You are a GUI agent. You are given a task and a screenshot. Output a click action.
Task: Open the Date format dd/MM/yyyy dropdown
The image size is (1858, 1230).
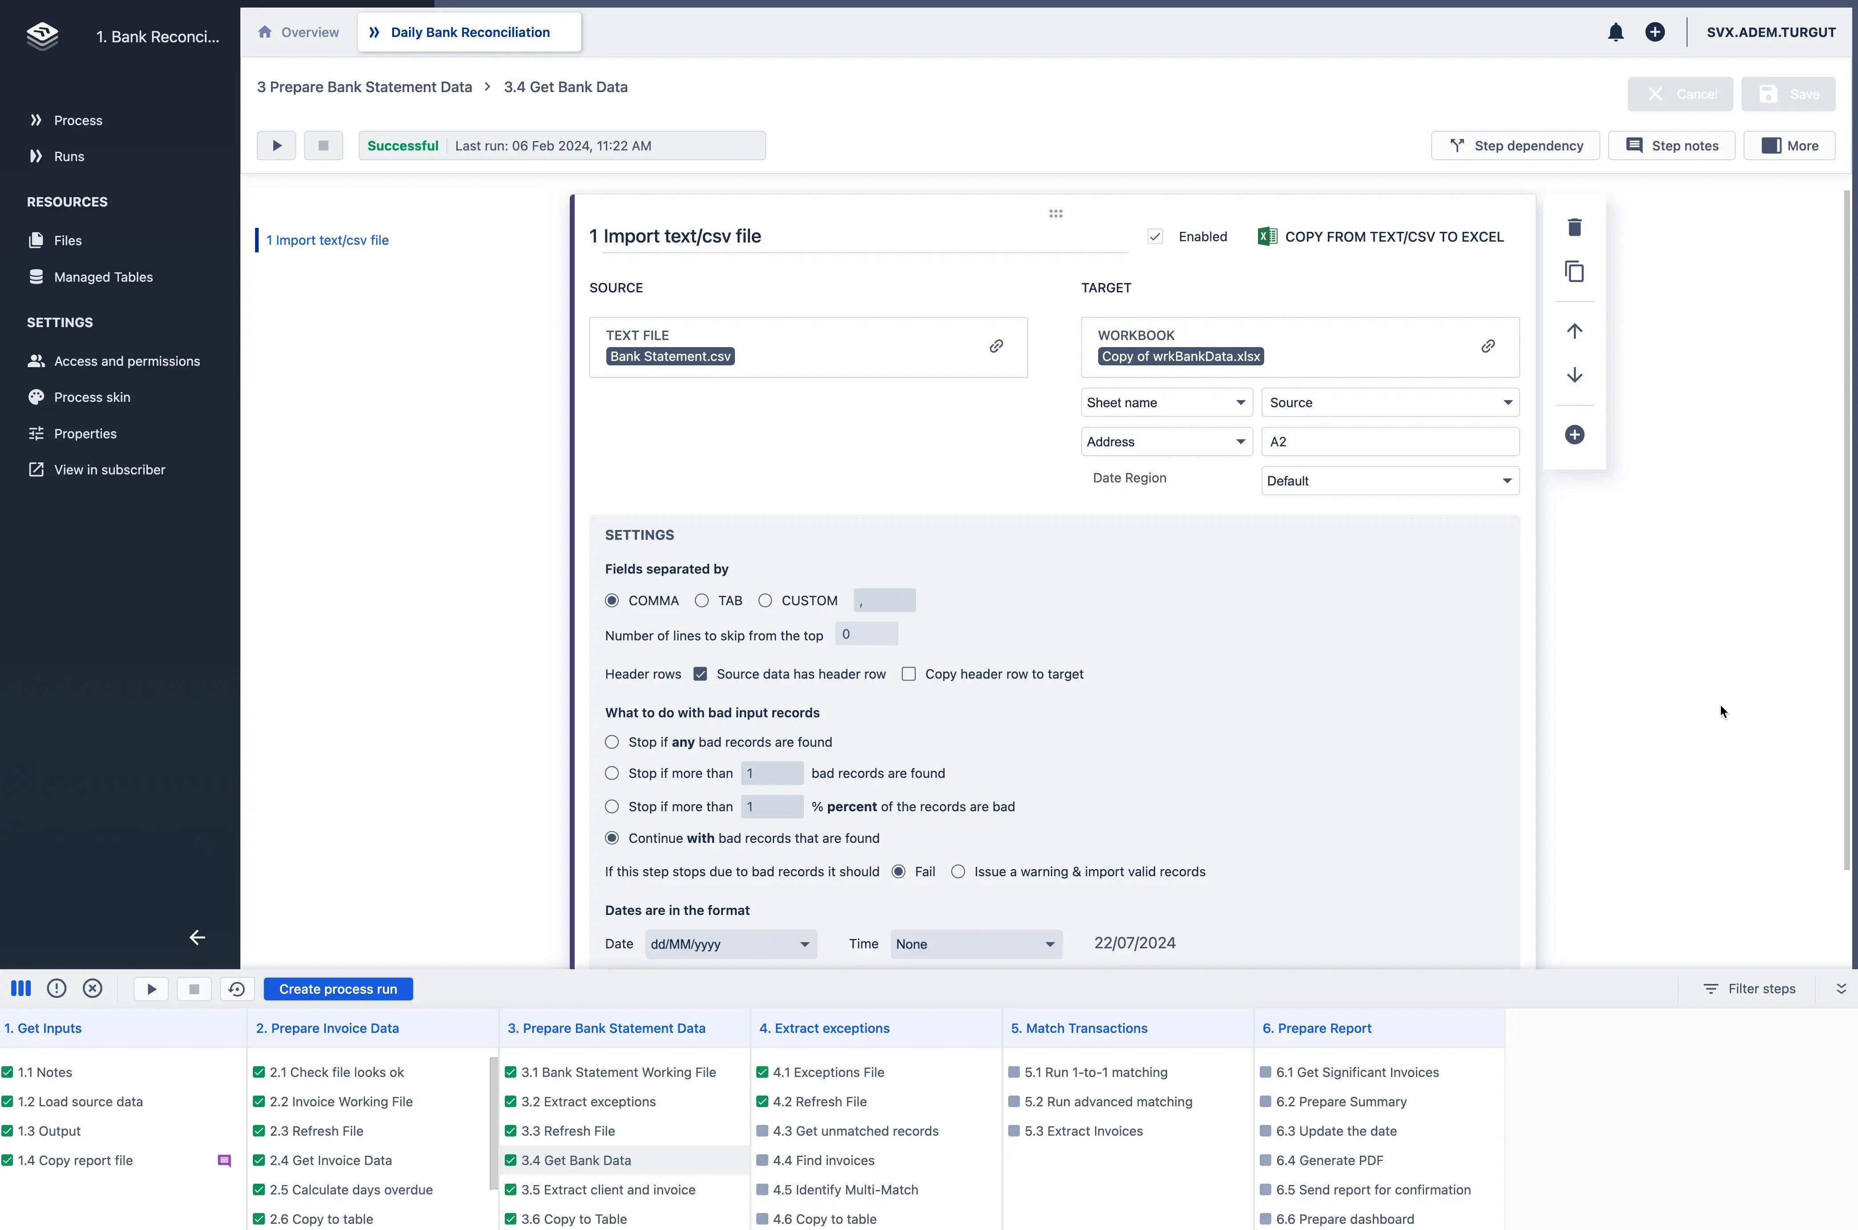point(730,944)
